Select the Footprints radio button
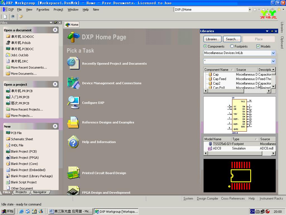Screen dimensions: 286x215 tap(232, 46)
